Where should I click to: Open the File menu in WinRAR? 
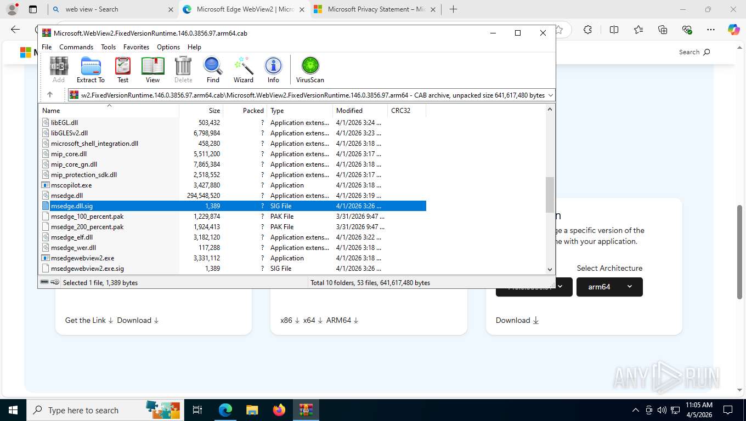coord(47,47)
